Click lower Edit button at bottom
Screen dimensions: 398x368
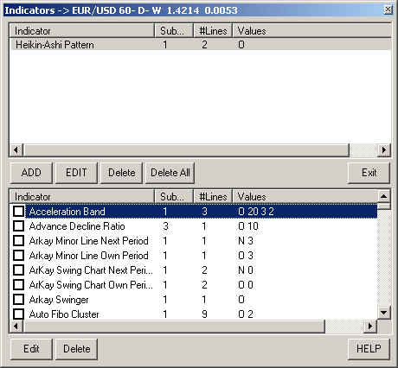pos(31,349)
